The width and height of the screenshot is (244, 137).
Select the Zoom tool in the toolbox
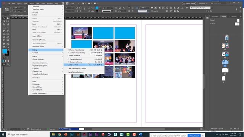click(x=8, y=47)
